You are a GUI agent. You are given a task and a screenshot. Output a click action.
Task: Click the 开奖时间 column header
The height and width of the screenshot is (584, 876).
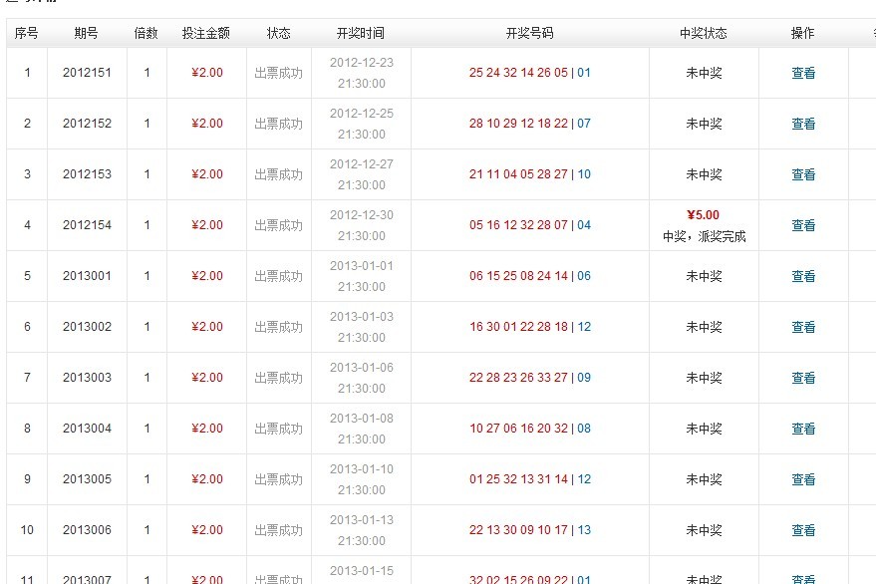[x=361, y=33]
